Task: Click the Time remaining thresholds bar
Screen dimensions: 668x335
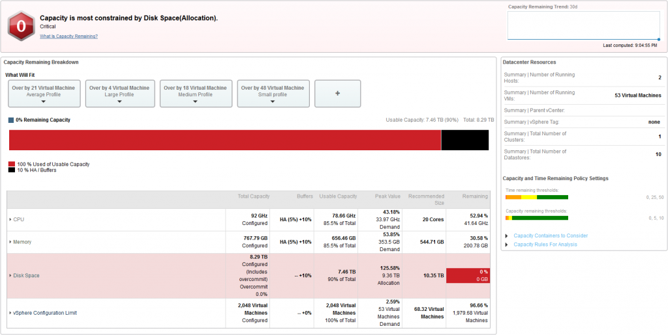Action: click(x=537, y=197)
